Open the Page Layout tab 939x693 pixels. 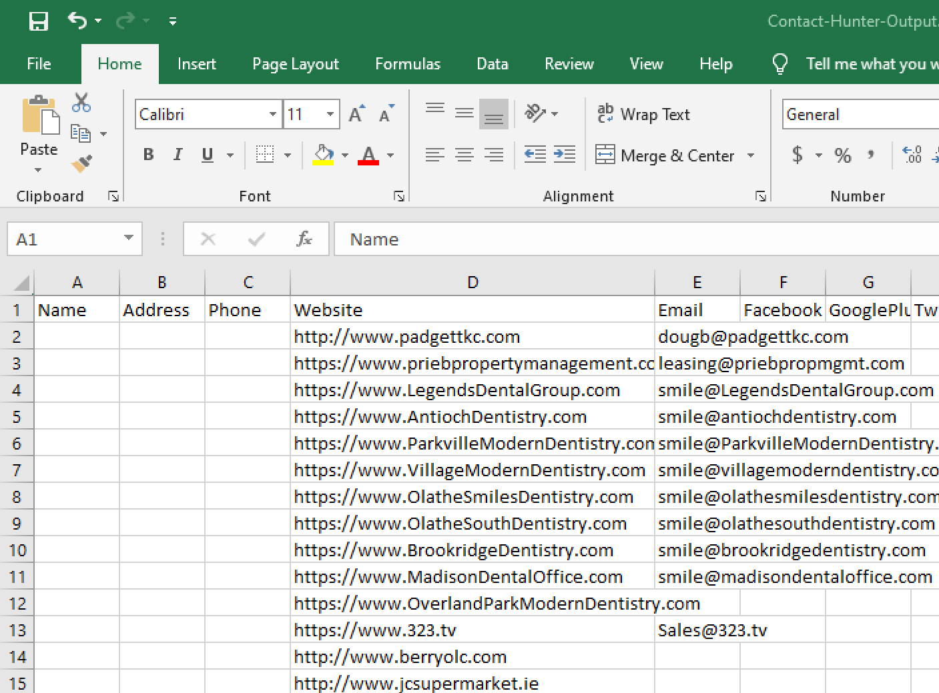[296, 64]
